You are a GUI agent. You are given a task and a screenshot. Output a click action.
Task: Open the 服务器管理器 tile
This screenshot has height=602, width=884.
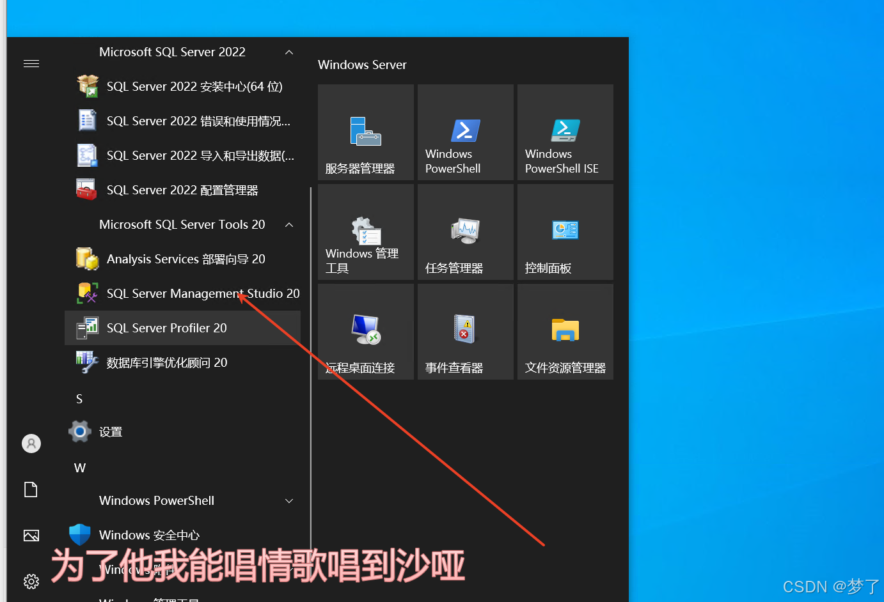pos(366,132)
